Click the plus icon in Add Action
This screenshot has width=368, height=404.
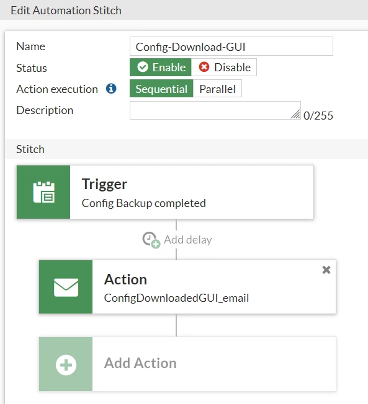point(66,364)
